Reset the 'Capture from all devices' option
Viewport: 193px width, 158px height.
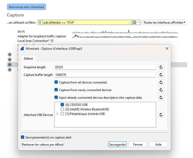click(161, 82)
